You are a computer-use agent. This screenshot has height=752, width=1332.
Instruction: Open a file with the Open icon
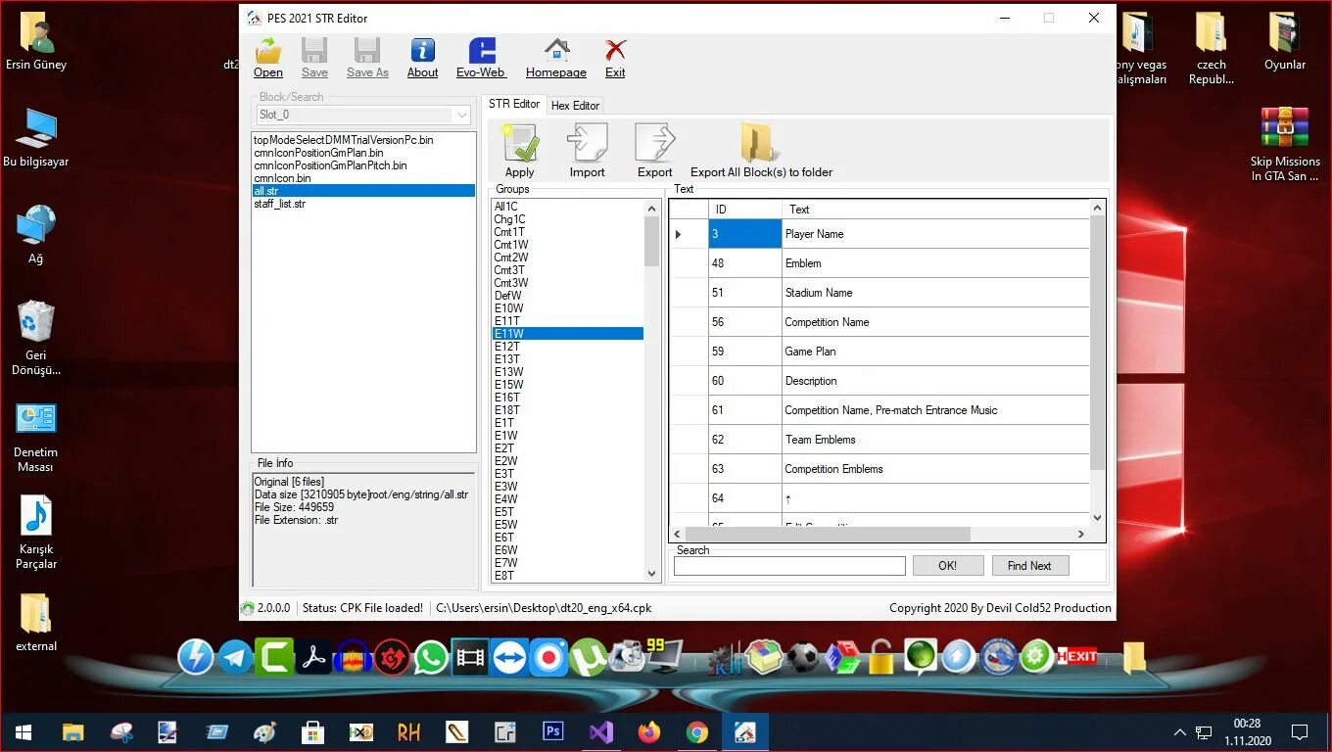pos(267,58)
